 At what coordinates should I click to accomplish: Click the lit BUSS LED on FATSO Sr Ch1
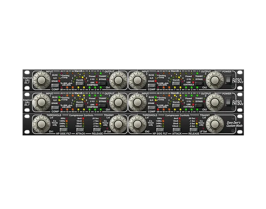59,97
